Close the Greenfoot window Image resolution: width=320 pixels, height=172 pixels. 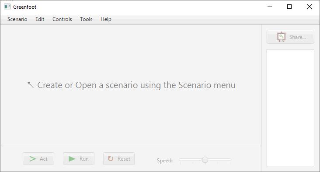pyautogui.click(x=310, y=7)
